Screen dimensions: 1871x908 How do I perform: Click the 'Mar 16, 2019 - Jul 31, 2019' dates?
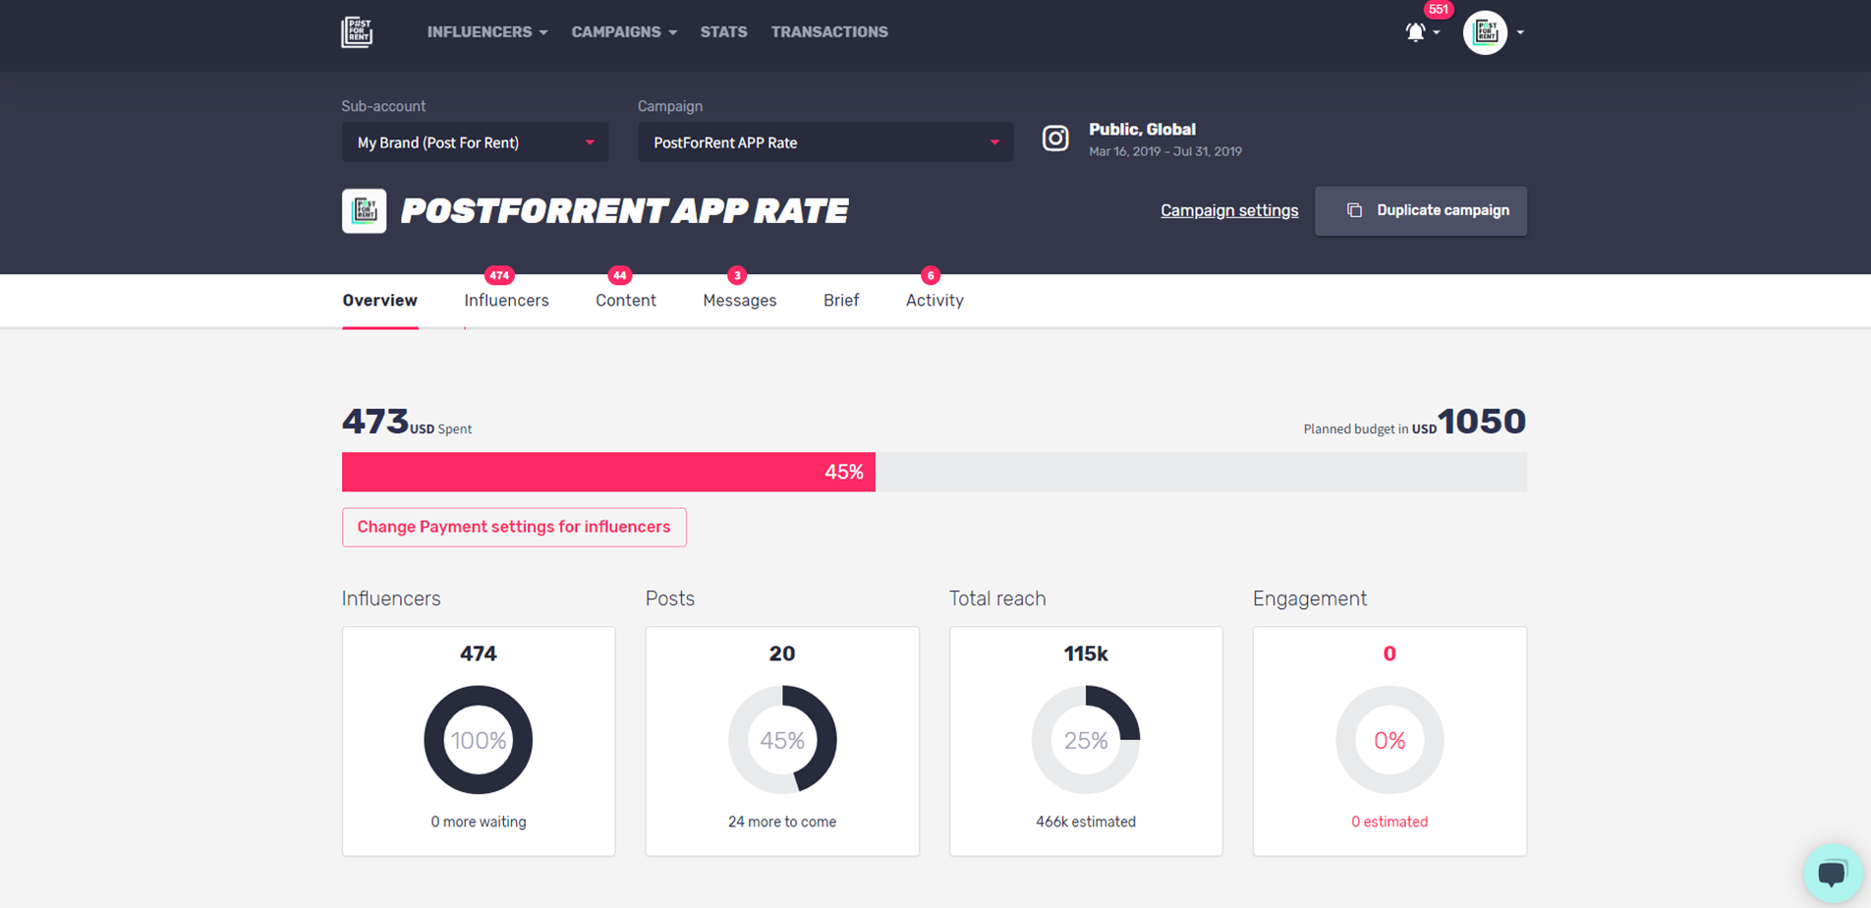point(1165,151)
